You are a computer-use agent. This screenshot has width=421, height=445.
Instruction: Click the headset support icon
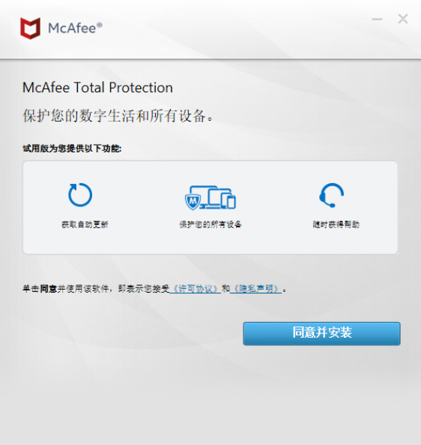pyautogui.click(x=331, y=195)
